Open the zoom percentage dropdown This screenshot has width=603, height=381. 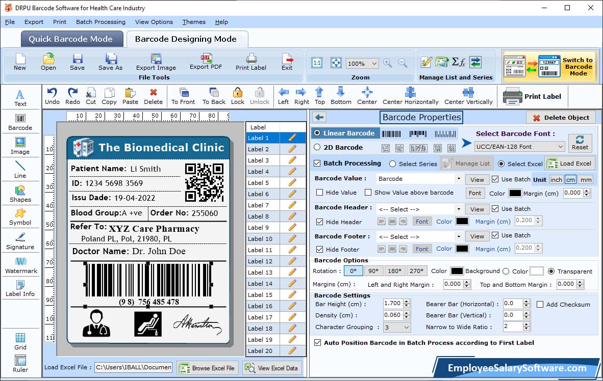374,63
